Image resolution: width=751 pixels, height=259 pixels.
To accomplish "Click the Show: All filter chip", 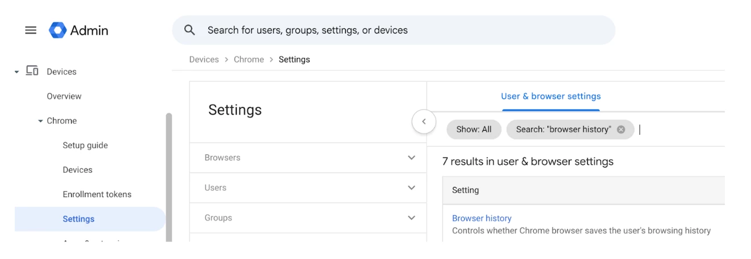I will (x=473, y=129).
